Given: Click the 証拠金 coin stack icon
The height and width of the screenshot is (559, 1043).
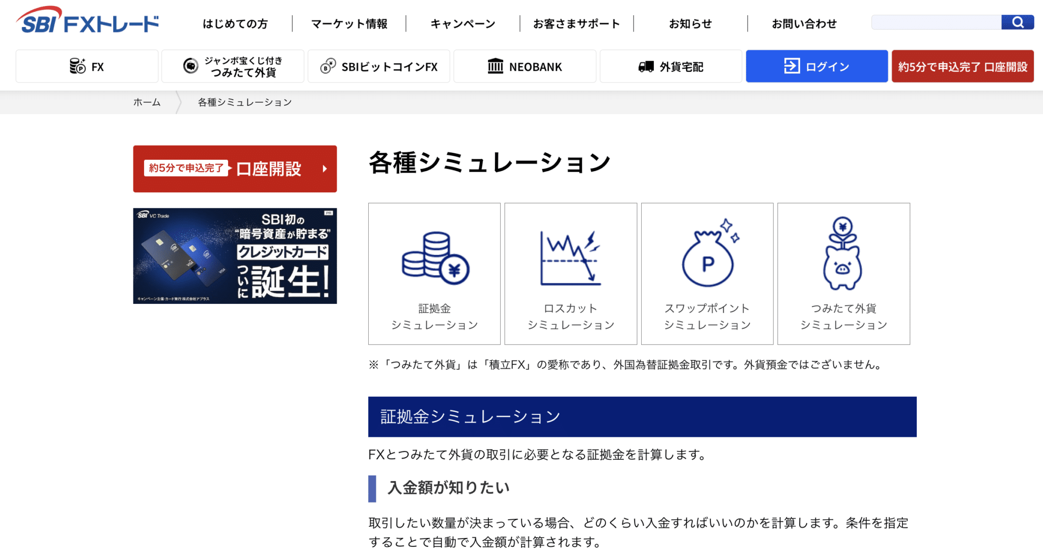Looking at the screenshot, I should click(435, 258).
